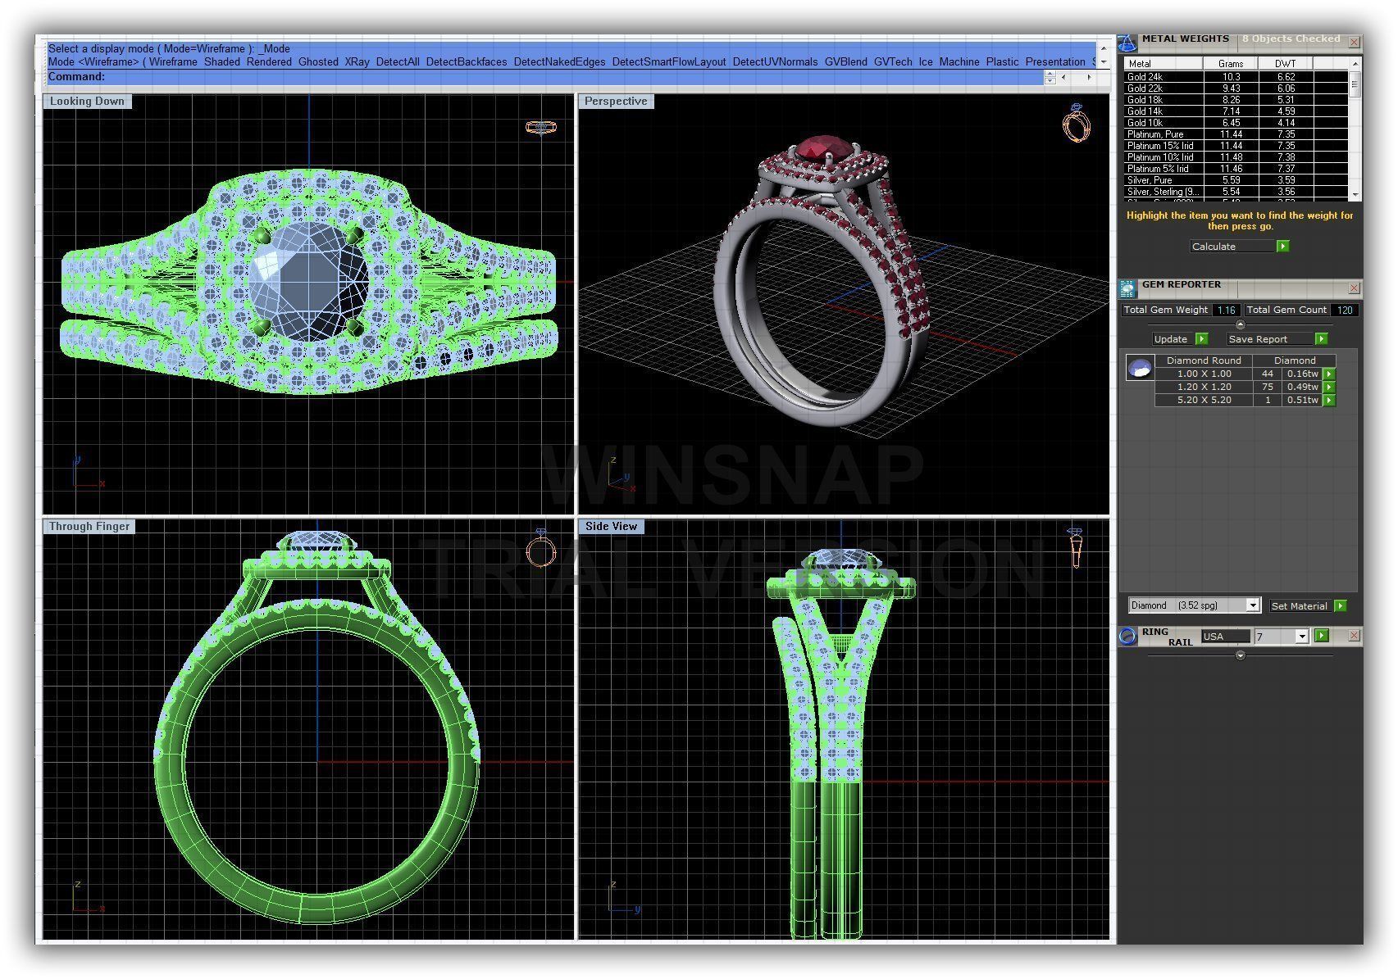
Task: Click the Metal column header
Action: coord(1163,63)
